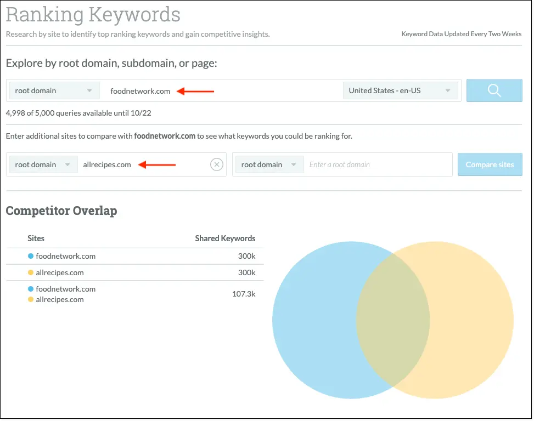
Task: Click the Keyword Data Updated Every Two Weeks text
Action: tap(460, 33)
